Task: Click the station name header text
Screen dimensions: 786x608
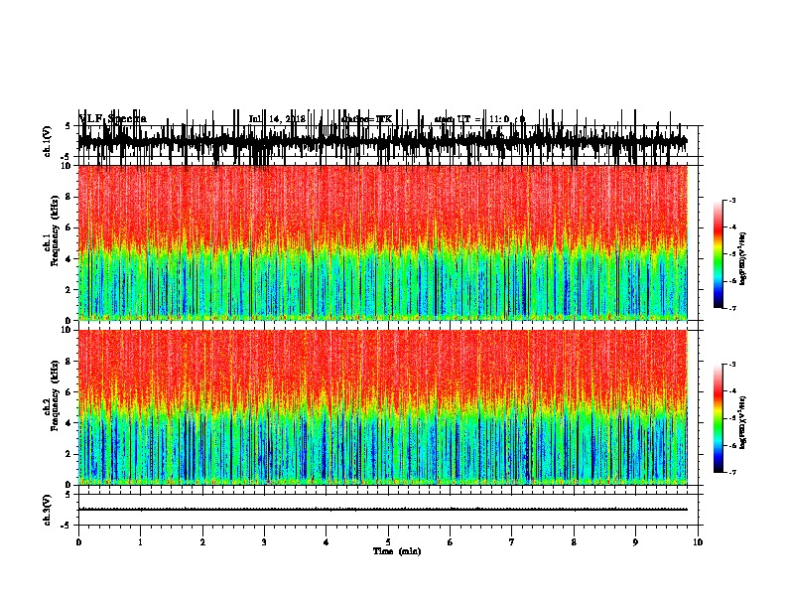Action: point(366,119)
